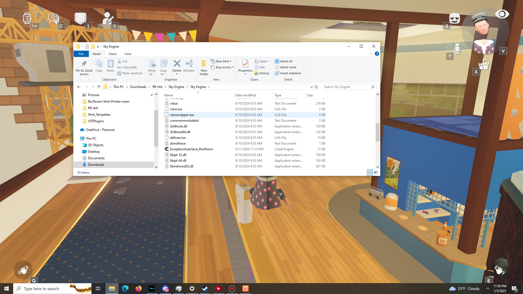
Task: Switch to the Share ribbon tab
Action: 112,54
